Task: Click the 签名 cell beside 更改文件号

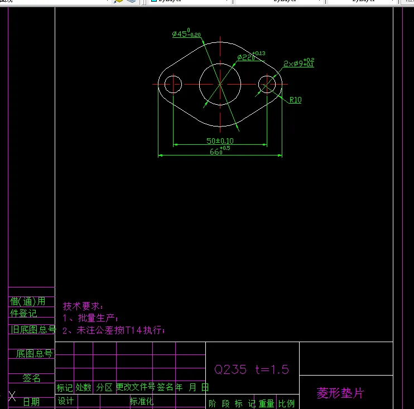Action: [165, 387]
